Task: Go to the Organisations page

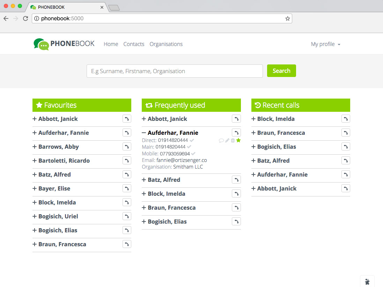Action: pyautogui.click(x=166, y=44)
